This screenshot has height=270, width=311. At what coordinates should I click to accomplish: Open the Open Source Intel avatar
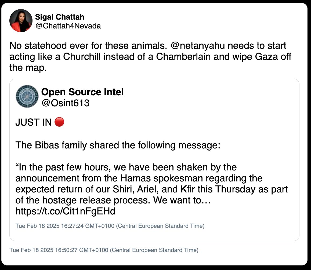[27, 97]
